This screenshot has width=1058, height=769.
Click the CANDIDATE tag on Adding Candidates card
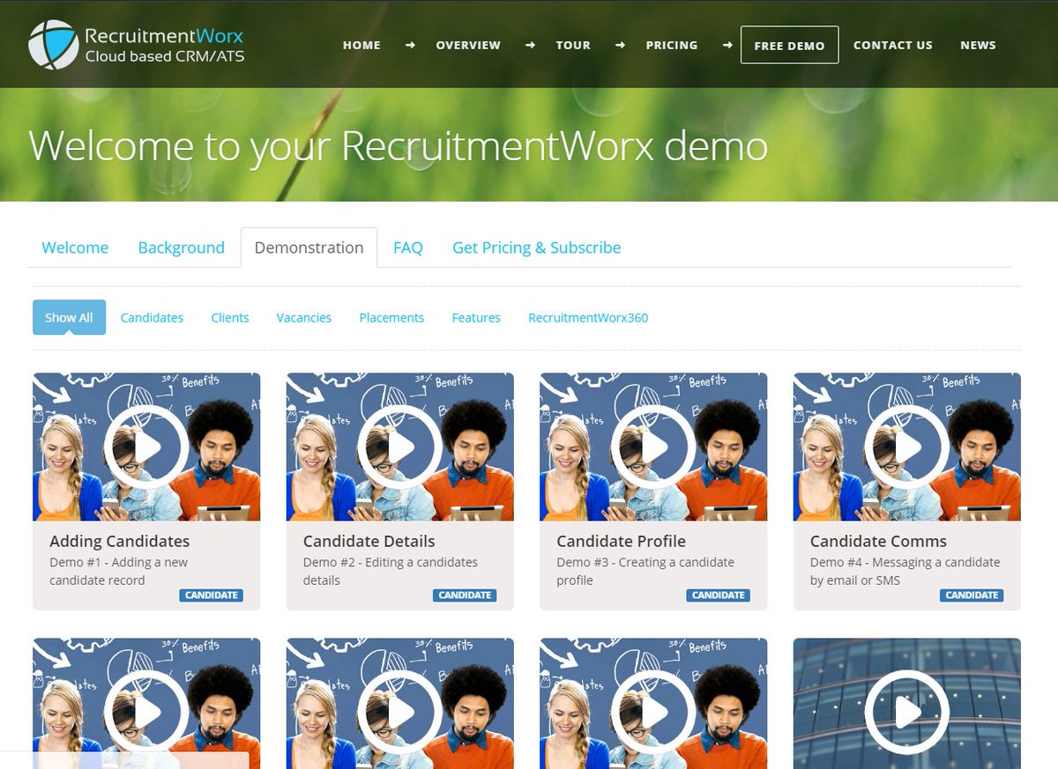(x=212, y=595)
